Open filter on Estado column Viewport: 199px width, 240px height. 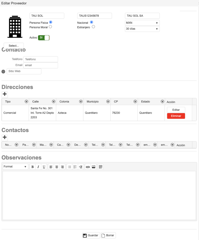click(162, 101)
